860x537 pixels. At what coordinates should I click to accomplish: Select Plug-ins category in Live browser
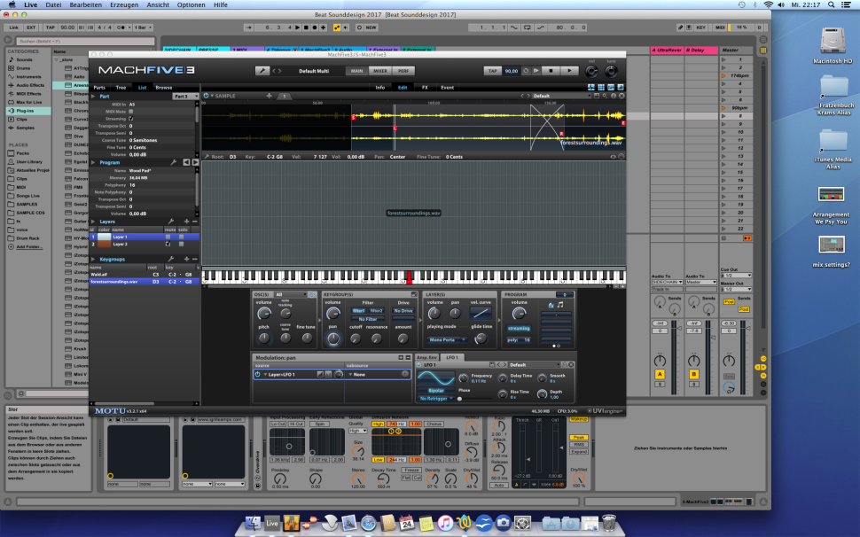pos(29,111)
